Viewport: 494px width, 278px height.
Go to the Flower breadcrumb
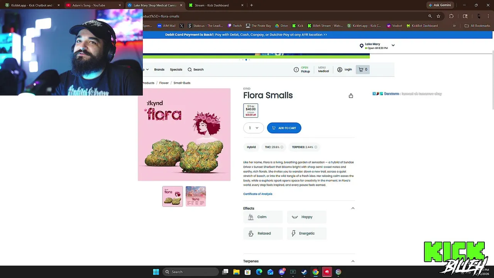(x=164, y=83)
